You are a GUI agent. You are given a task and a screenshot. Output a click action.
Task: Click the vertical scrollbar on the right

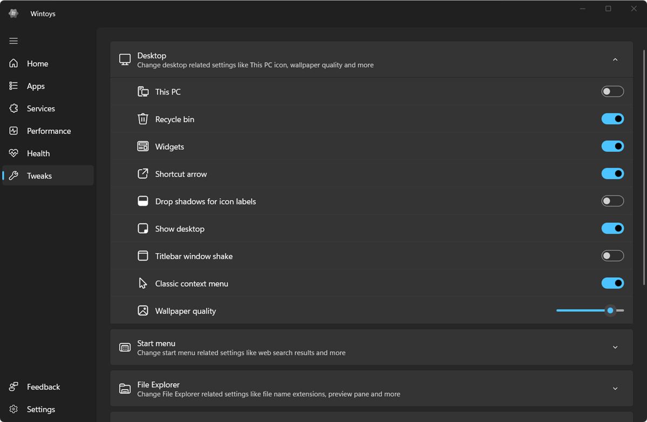644,167
